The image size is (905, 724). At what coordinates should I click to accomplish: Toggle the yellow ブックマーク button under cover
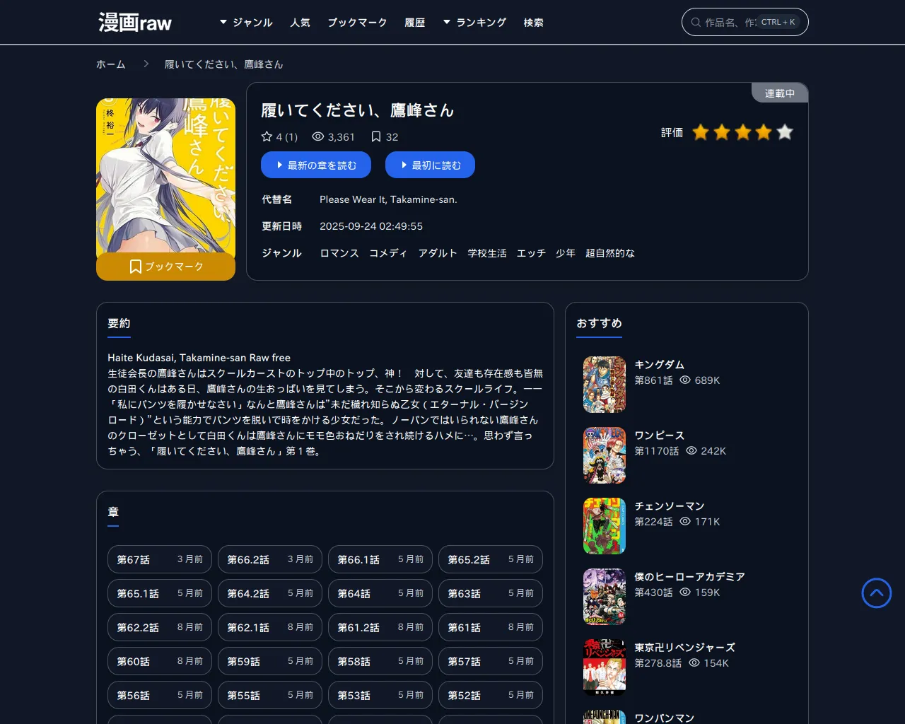(x=165, y=267)
